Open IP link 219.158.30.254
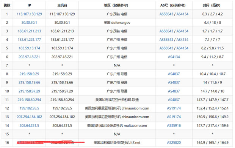Viewport: 235px width, 148px height. pyautogui.click(x=30, y=100)
